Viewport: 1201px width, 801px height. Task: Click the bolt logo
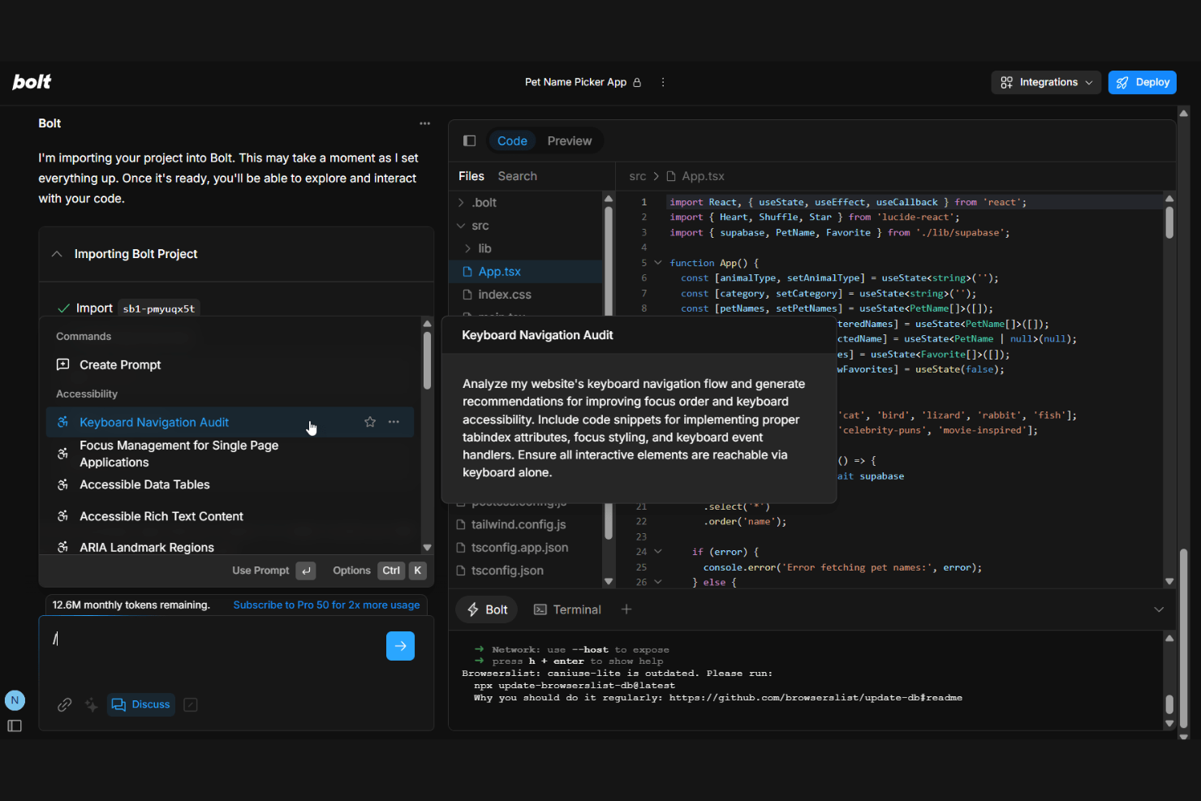coord(32,82)
